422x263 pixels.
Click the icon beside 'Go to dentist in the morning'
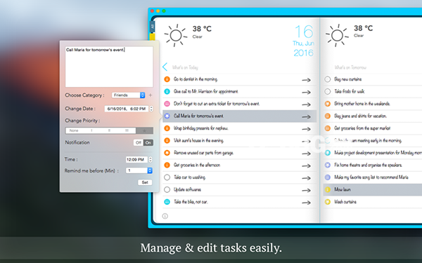(x=167, y=79)
